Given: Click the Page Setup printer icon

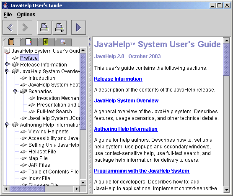Looking at the screenshot, I should click(x=60, y=28).
